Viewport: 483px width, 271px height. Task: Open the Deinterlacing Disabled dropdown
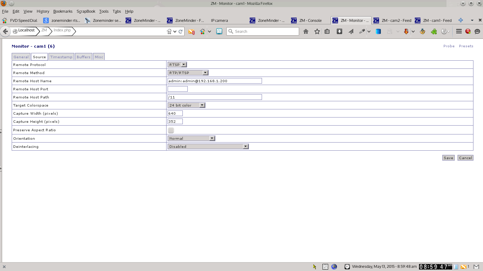pyautogui.click(x=208, y=146)
